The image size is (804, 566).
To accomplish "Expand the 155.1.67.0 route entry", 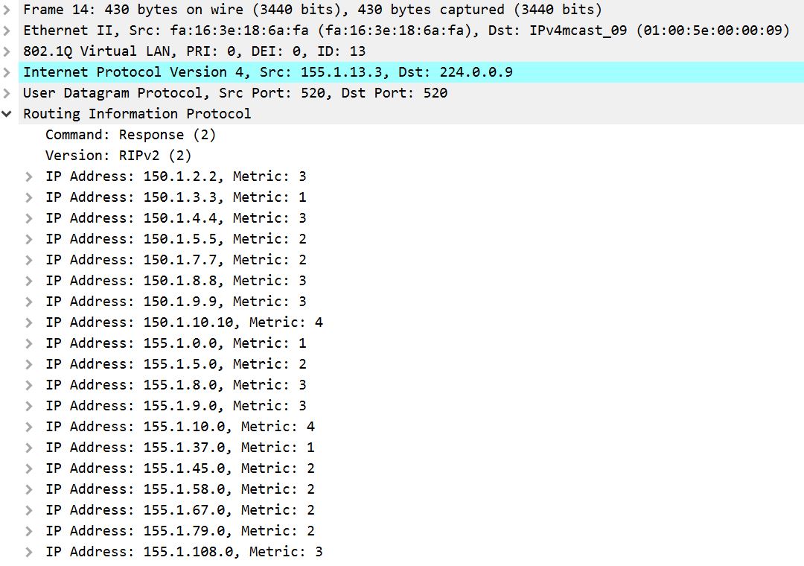I will point(30,510).
